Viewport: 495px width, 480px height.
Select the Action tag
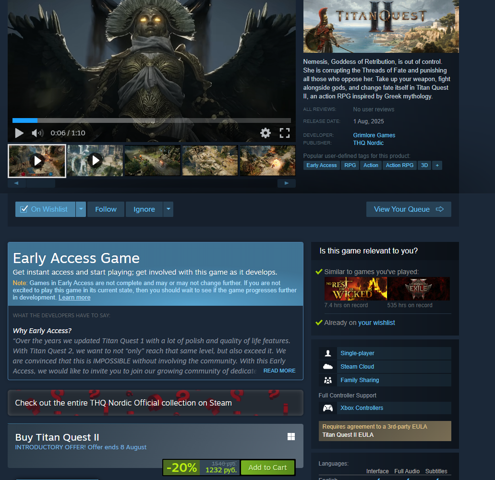(371, 166)
